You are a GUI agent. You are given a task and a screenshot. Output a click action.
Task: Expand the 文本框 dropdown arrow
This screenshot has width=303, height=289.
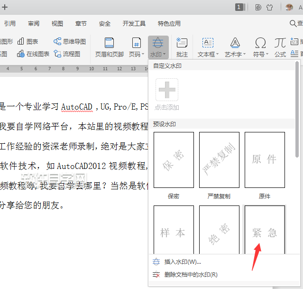217,54
